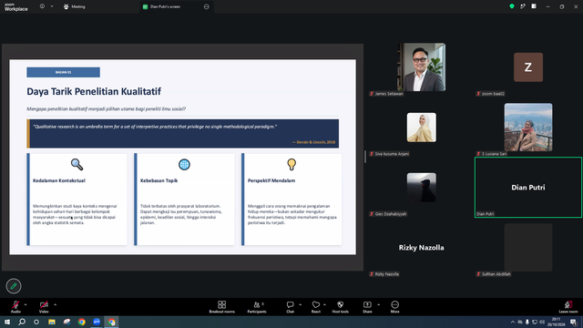Click the blue section label at slide top

(x=63, y=72)
